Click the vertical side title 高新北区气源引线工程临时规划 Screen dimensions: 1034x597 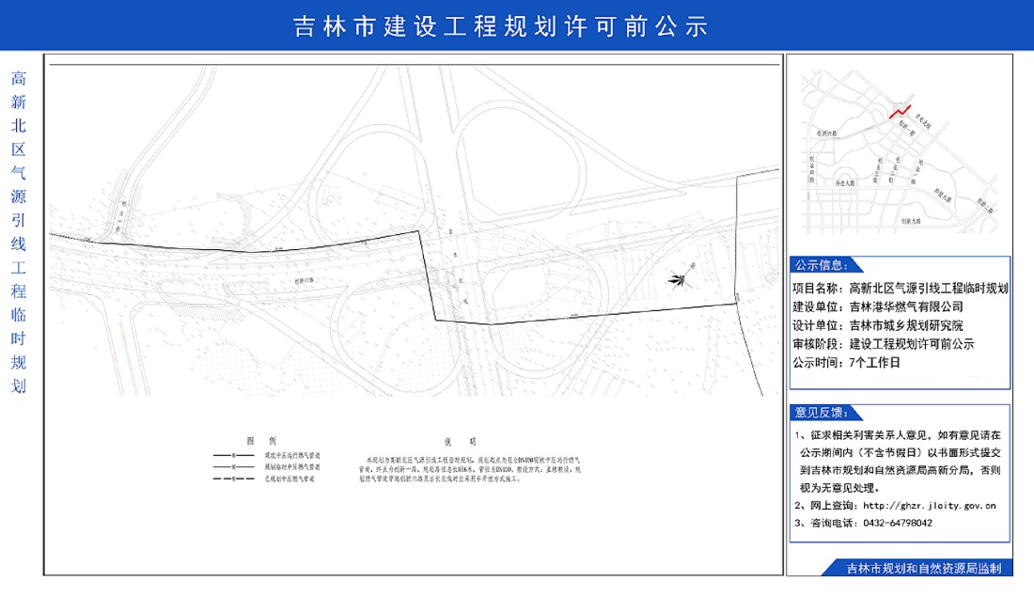pos(19,231)
